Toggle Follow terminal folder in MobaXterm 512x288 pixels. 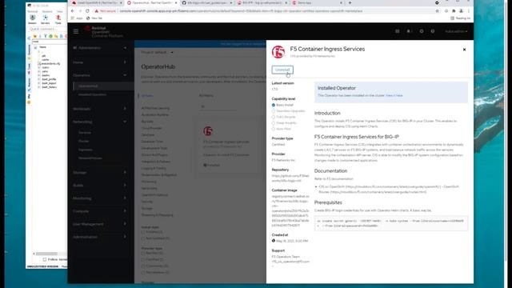click(x=45, y=259)
